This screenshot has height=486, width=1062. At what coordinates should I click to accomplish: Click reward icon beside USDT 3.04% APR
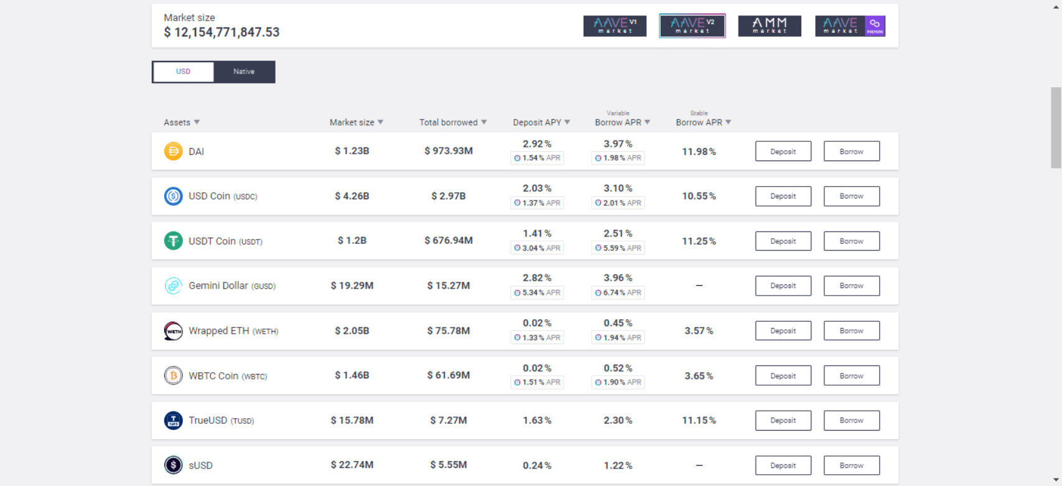pyautogui.click(x=517, y=248)
